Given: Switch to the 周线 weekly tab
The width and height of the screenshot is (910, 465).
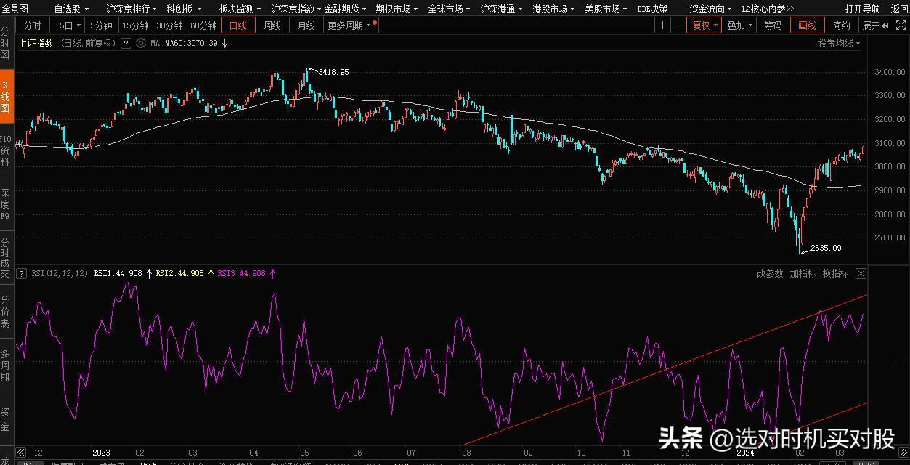Looking at the screenshot, I should tap(272, 25).
